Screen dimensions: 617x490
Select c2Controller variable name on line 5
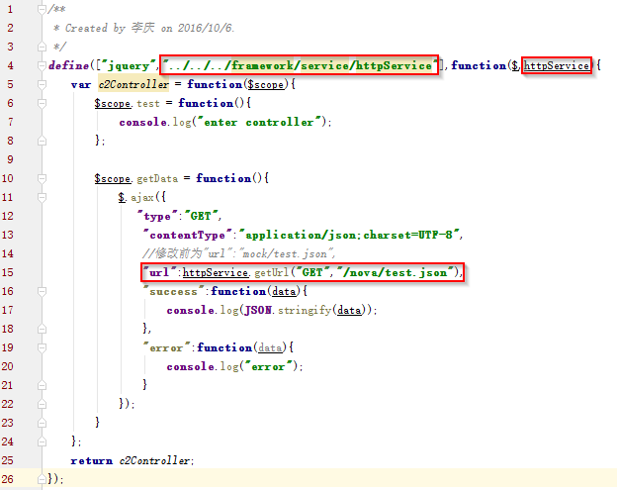(133, 84)
